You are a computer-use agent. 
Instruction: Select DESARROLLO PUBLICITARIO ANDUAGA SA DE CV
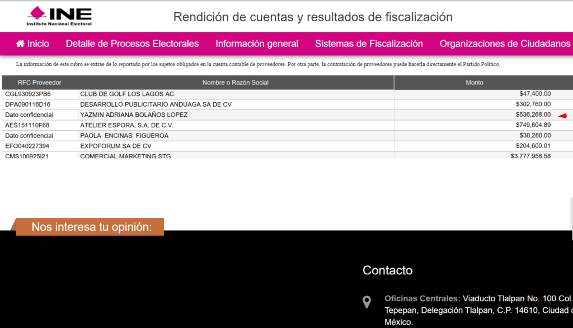pyautogui.click(x=156, y=104)
